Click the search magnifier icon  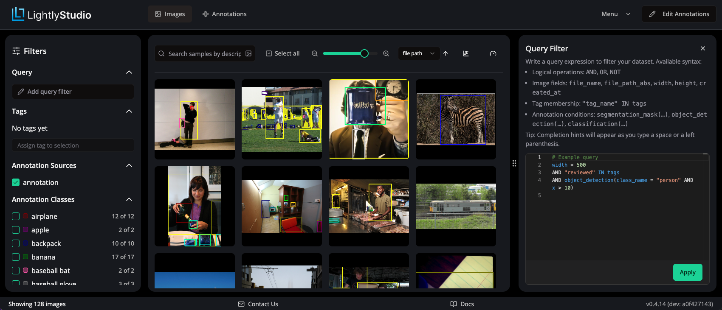161,54
